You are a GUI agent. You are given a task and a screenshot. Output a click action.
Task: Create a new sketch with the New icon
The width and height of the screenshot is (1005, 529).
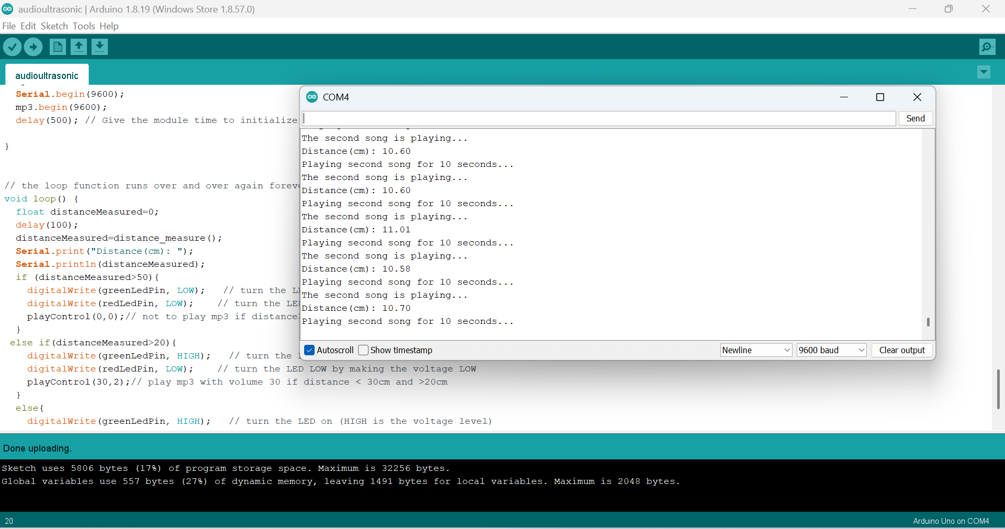tap(58, 47)
